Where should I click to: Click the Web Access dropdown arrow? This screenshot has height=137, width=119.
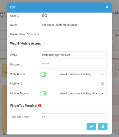tap(103, 74)
